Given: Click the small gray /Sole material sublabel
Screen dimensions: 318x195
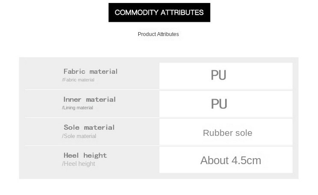Looking at the screenshot, I should pyautogui.click(x=79, y=136).
